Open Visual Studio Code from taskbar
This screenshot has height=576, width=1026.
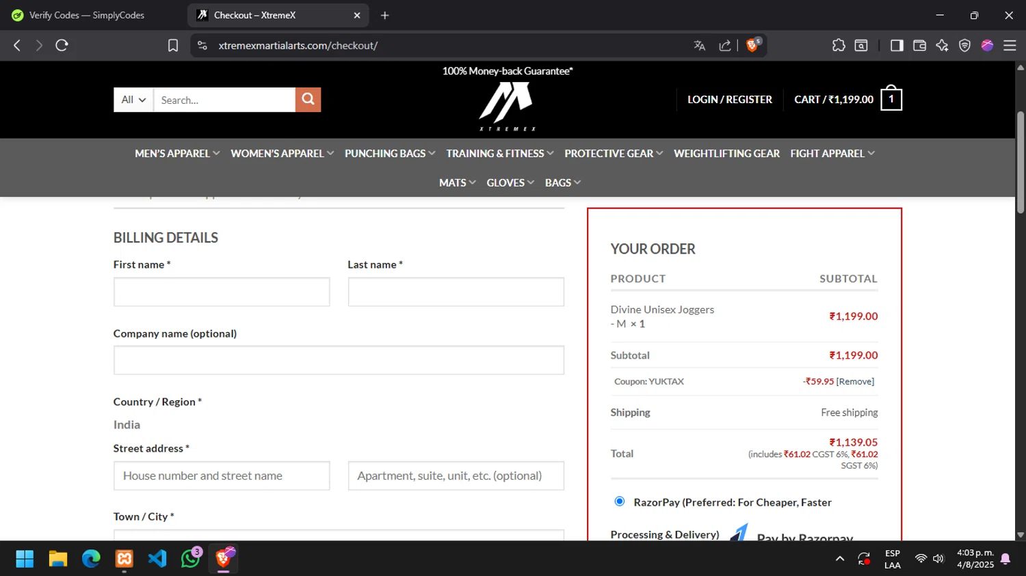pos(157,559)
